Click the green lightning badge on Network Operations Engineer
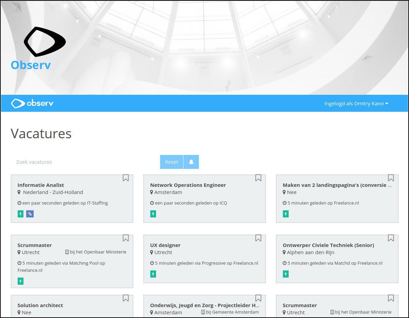Image resolution: width=409 pixels, height=318 pixels. 153,214
